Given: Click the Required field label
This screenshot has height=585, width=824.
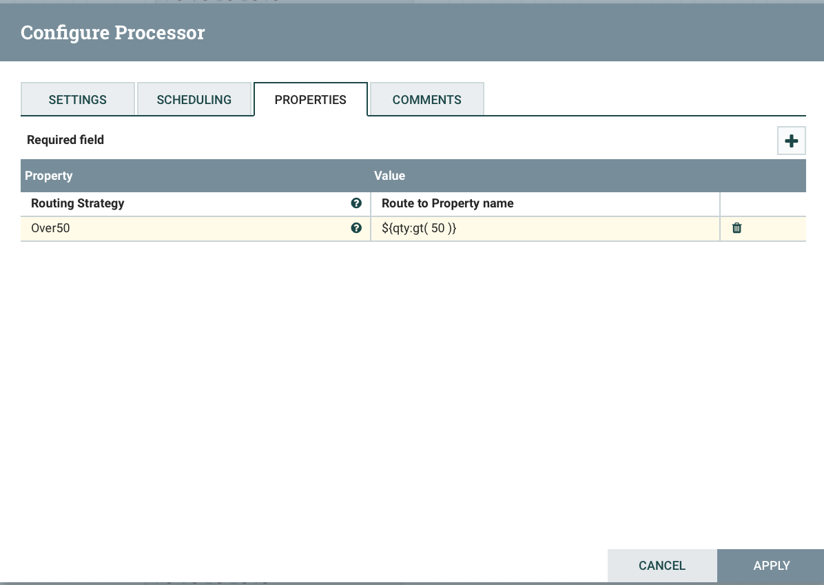Looking at the screenshot, I should tap(65, 140).
